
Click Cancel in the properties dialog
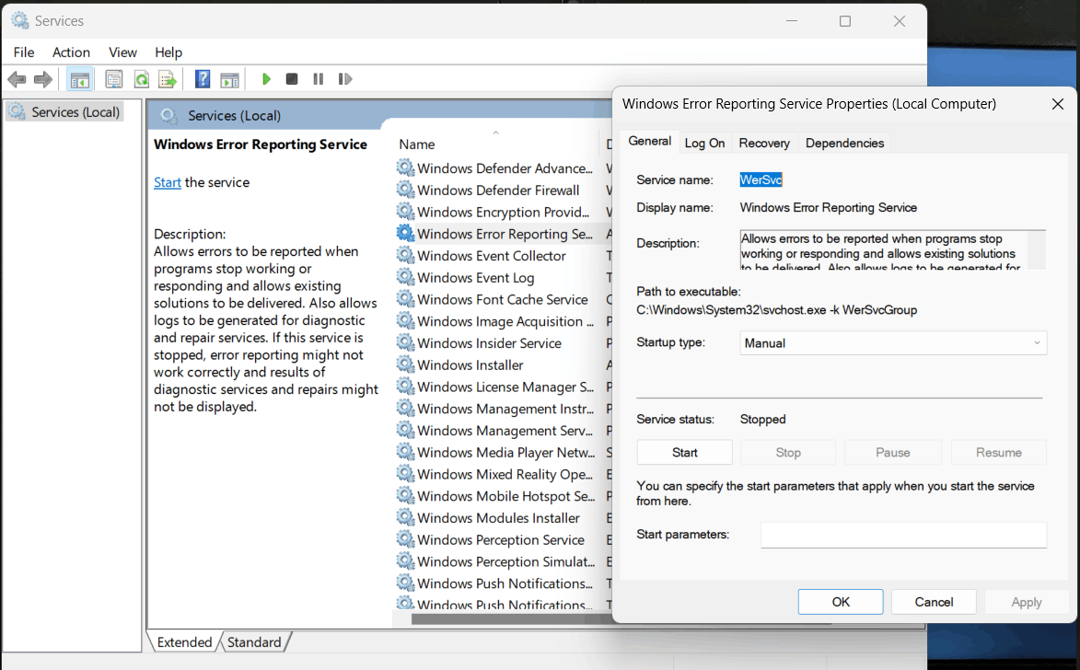(x=934, y=602)
